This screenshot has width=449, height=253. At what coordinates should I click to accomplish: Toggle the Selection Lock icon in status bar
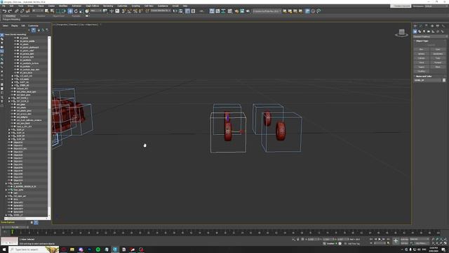tap(297, 239)
